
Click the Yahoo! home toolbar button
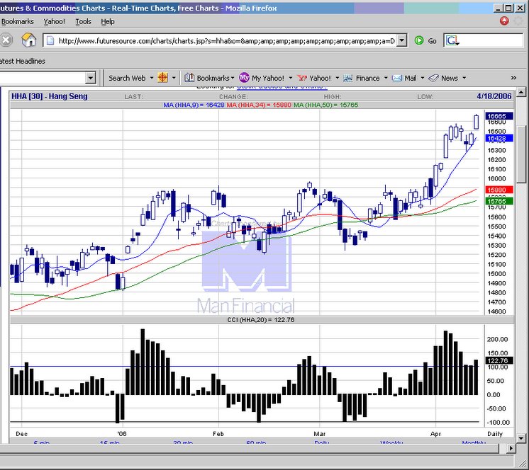pyautogui.click(x=314, y=78)
